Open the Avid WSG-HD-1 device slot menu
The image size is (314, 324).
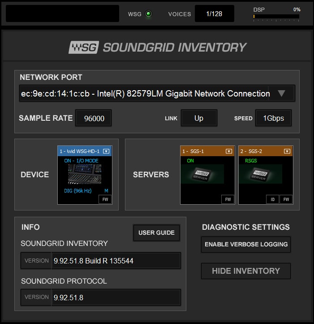pyautogui.click(x=106, y=151)
